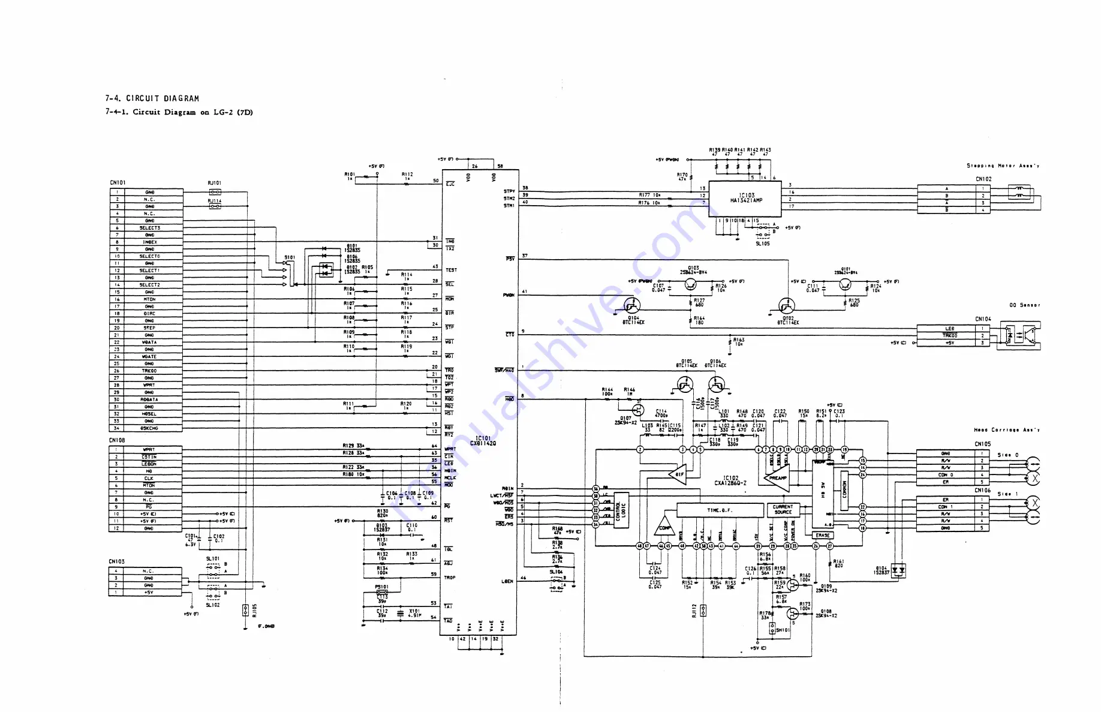Click the stepping motor coil symbol
The image size is (1101, 712).
point(1021,193)
